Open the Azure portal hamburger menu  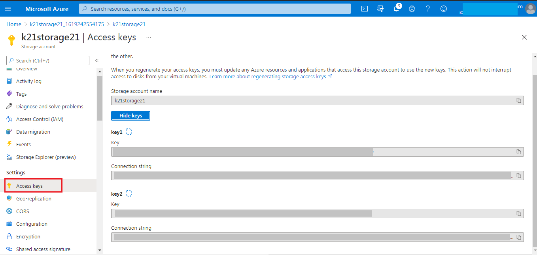click(x=8, y=9)
